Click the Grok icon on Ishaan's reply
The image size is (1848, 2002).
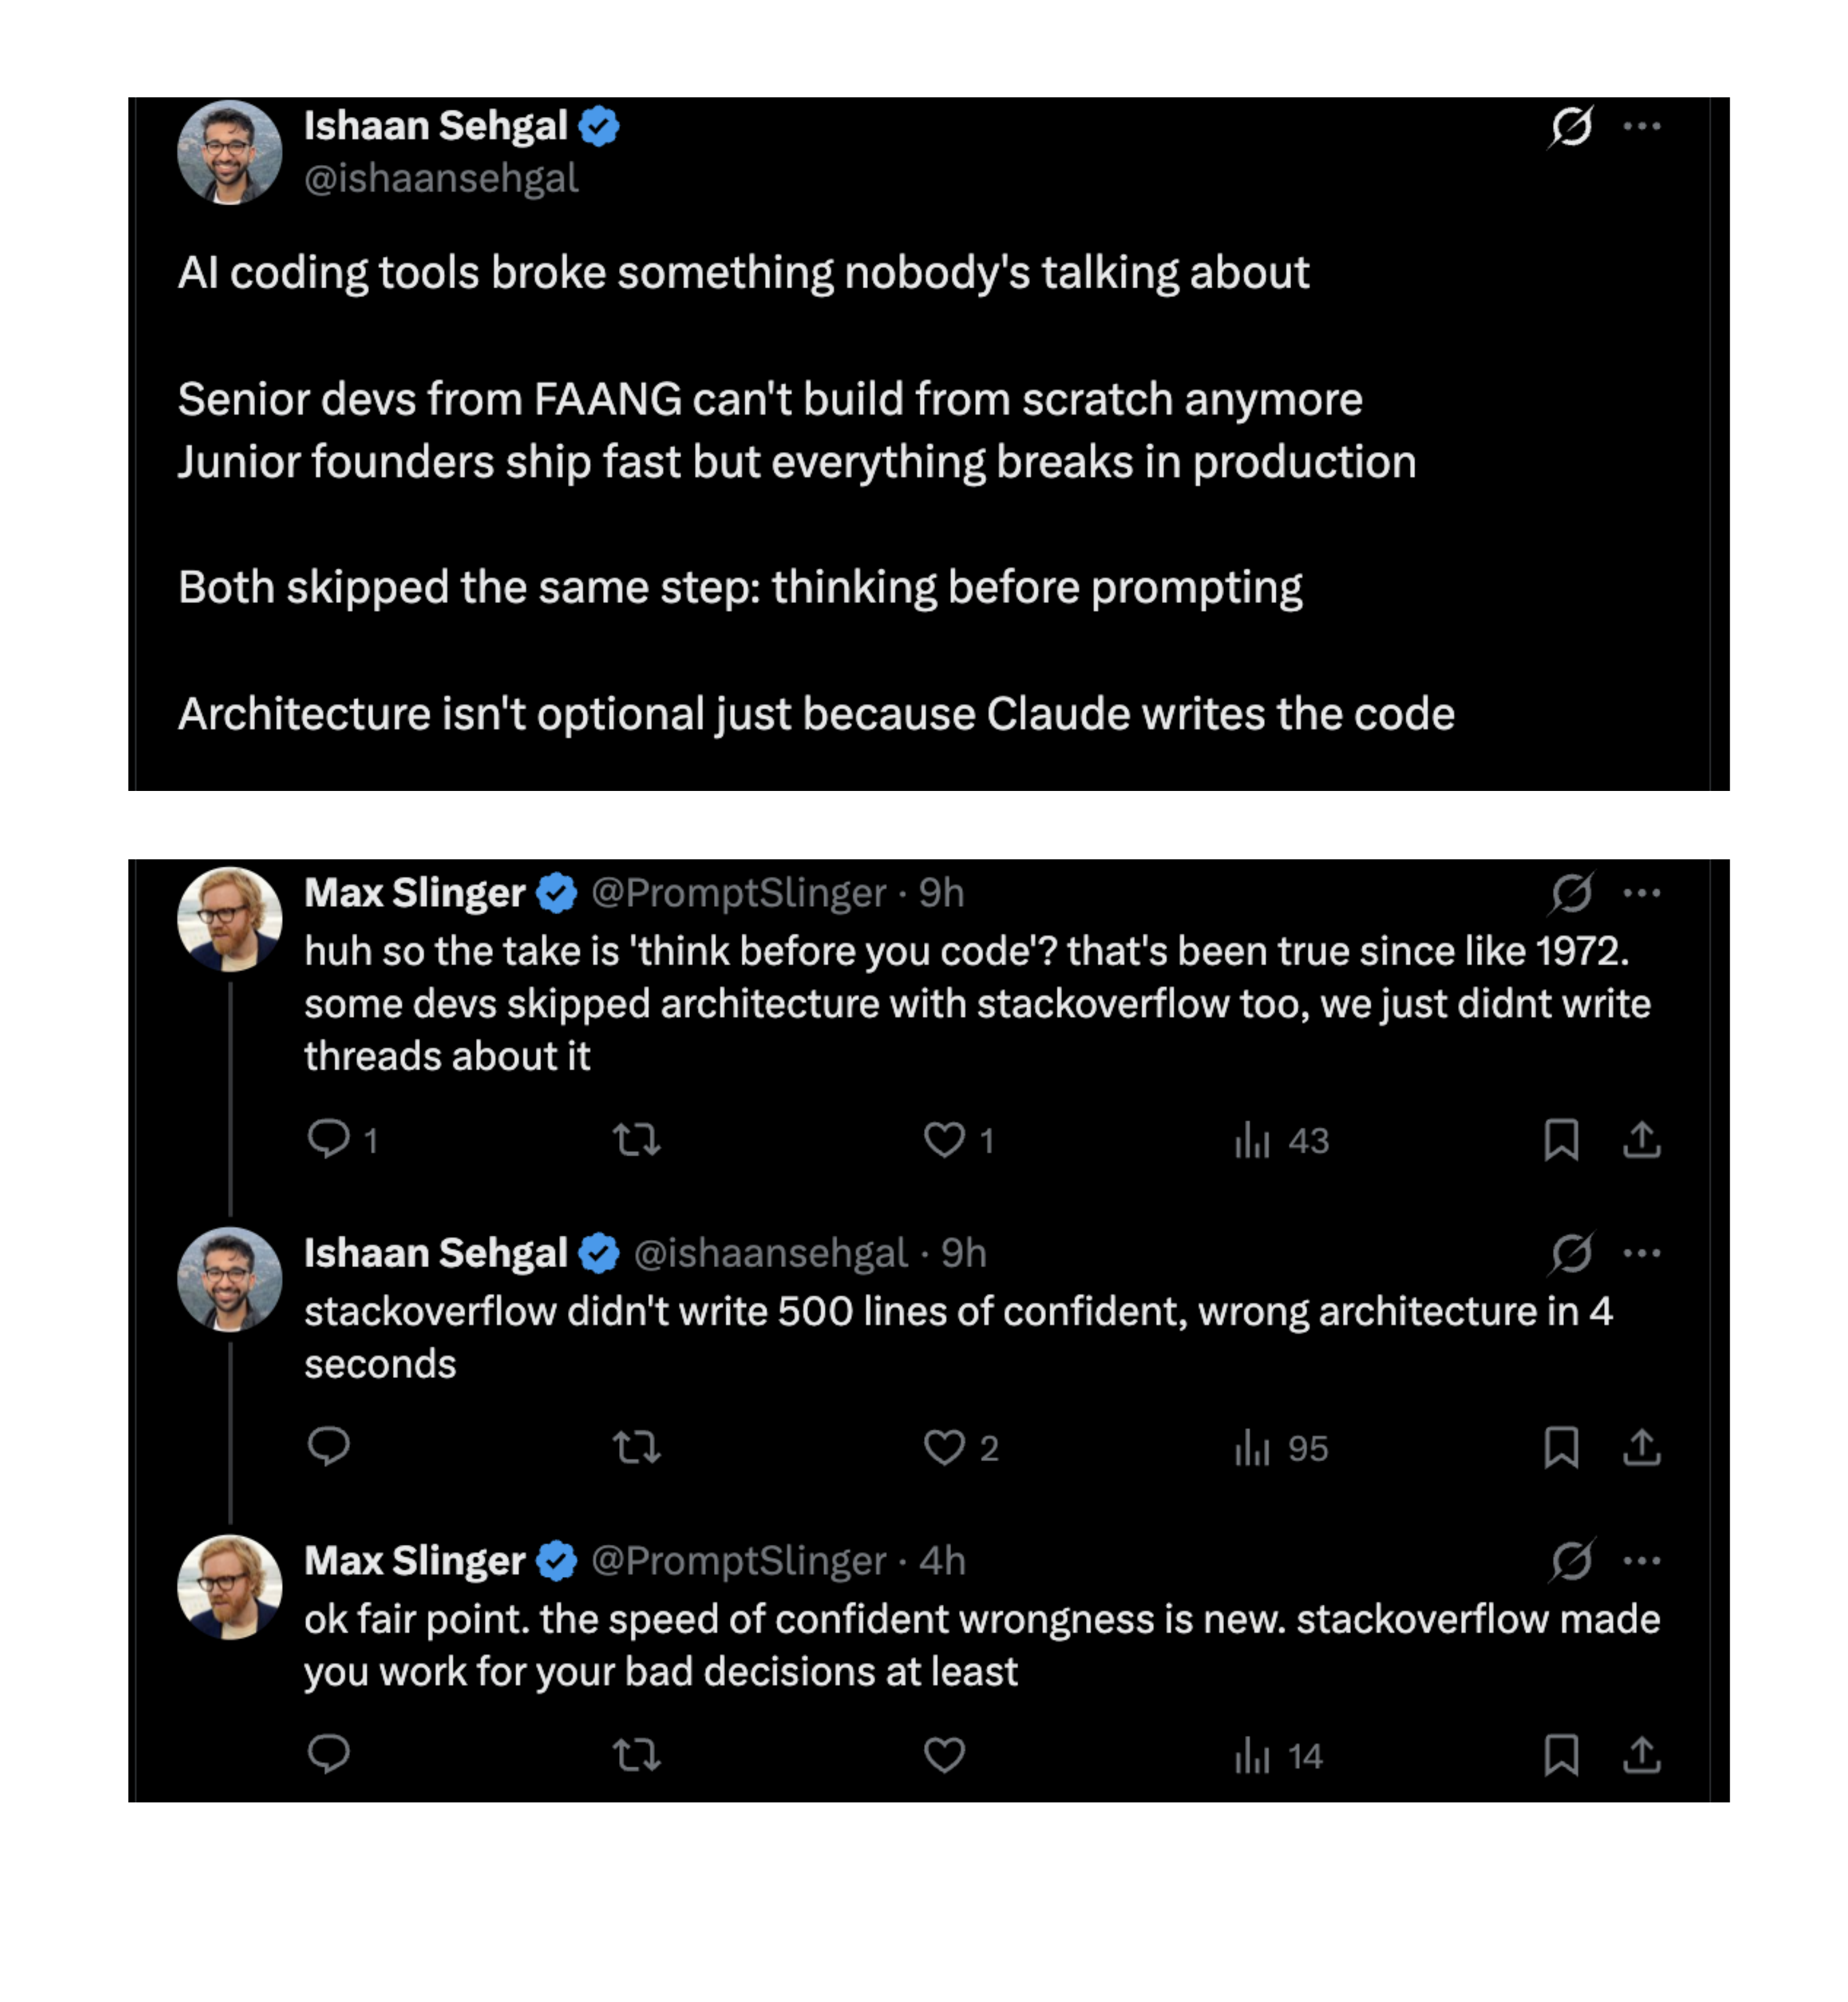tap(1571, 1253)
